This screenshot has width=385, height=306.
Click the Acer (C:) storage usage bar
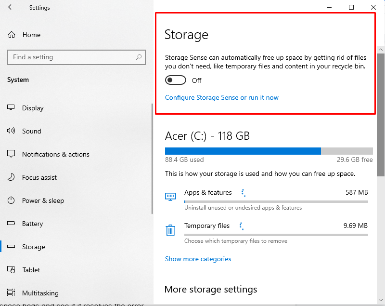coord(269,151)
